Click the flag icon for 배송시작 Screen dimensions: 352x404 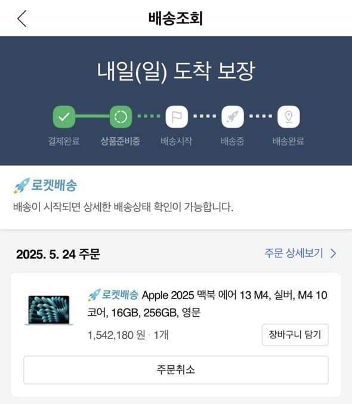(x=177, y=117)
